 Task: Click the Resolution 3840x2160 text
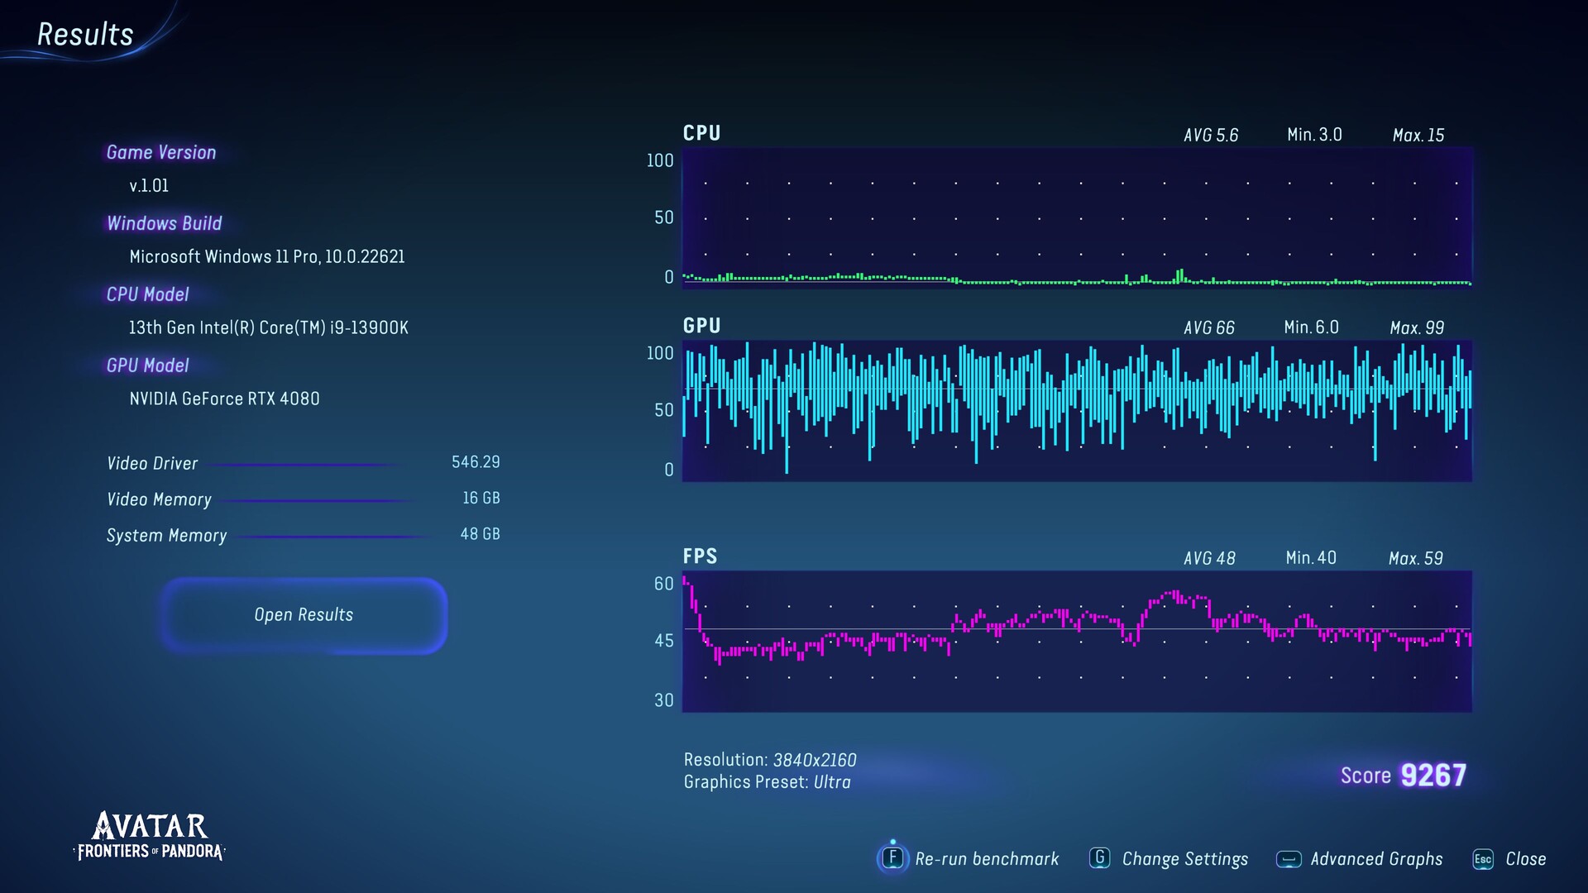click(x=769, y=760)
